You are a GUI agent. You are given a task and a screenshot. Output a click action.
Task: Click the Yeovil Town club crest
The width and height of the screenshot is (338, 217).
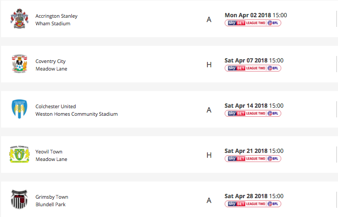tap(19, 155)
